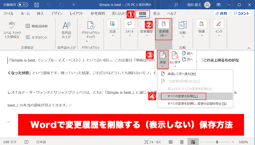Click the title bar search magnifier icon
This screenshot has width=255, height=145.
176,5
